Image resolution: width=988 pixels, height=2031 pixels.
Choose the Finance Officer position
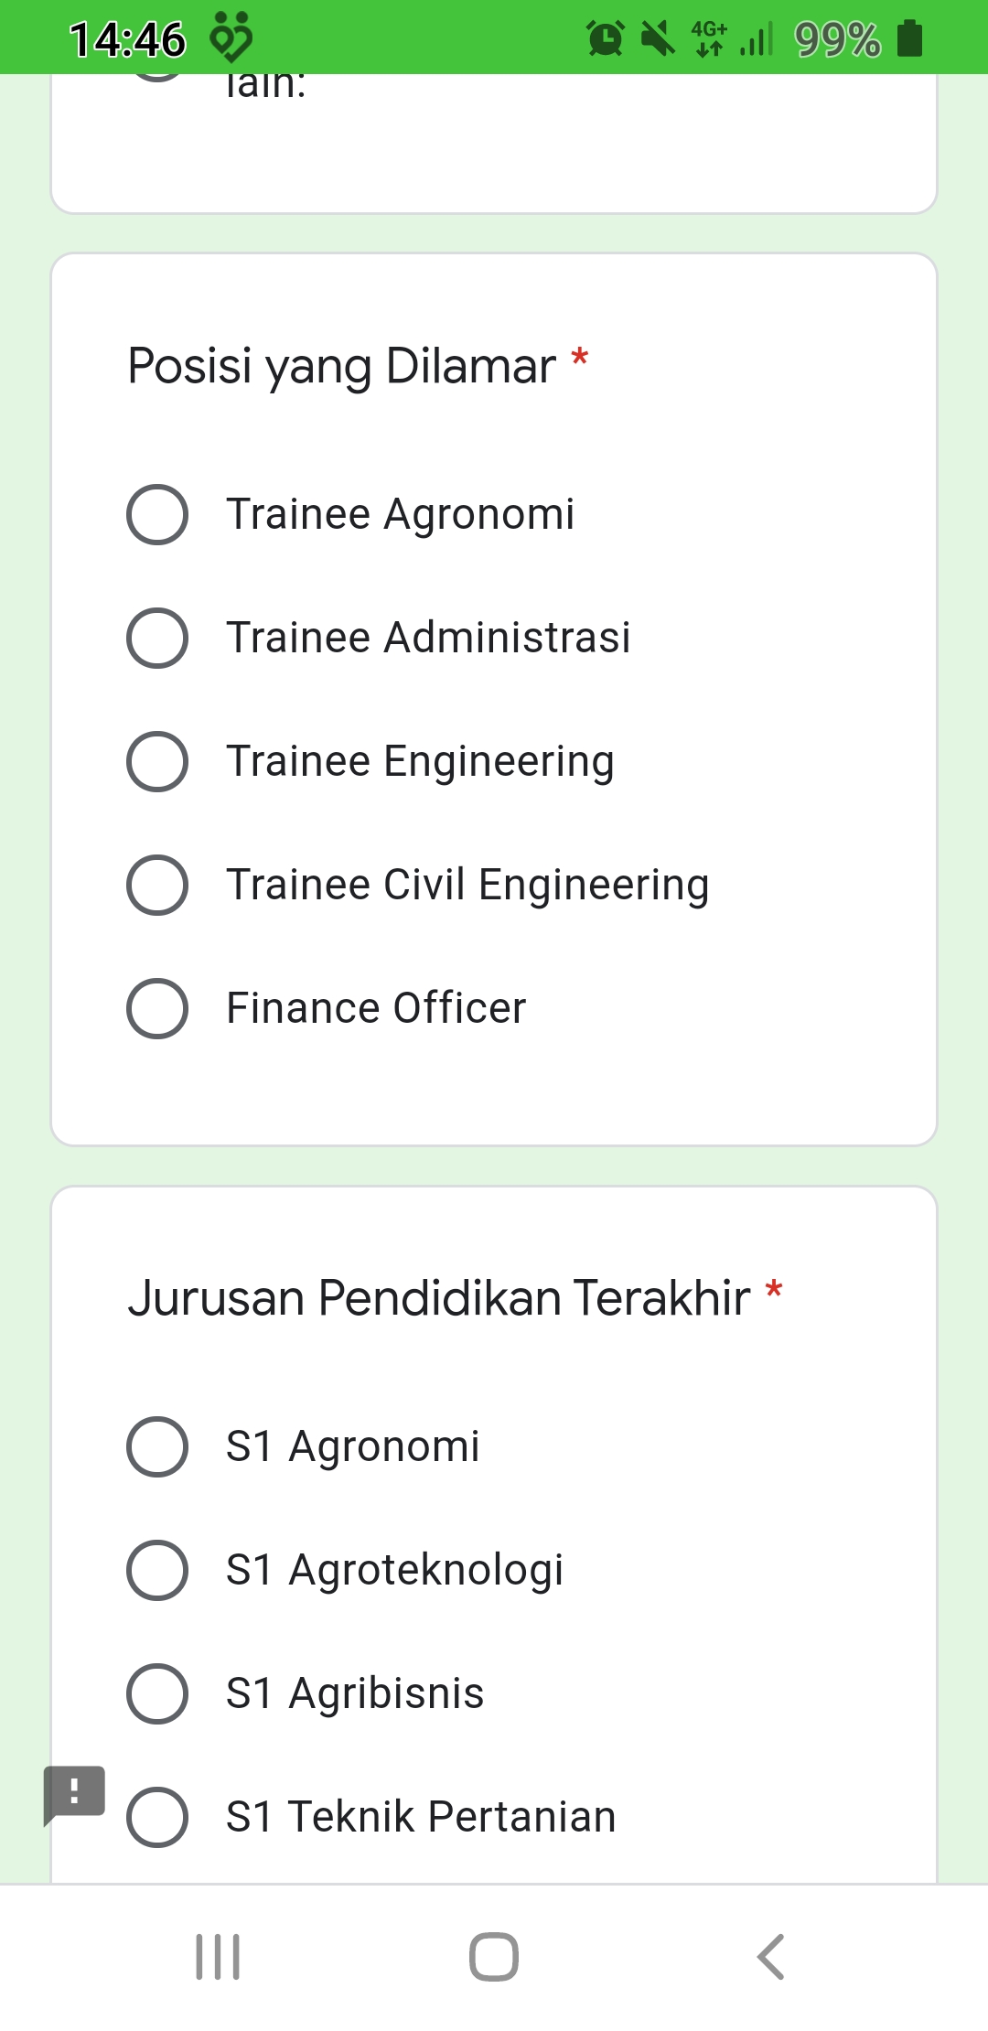click(157, 1008)
